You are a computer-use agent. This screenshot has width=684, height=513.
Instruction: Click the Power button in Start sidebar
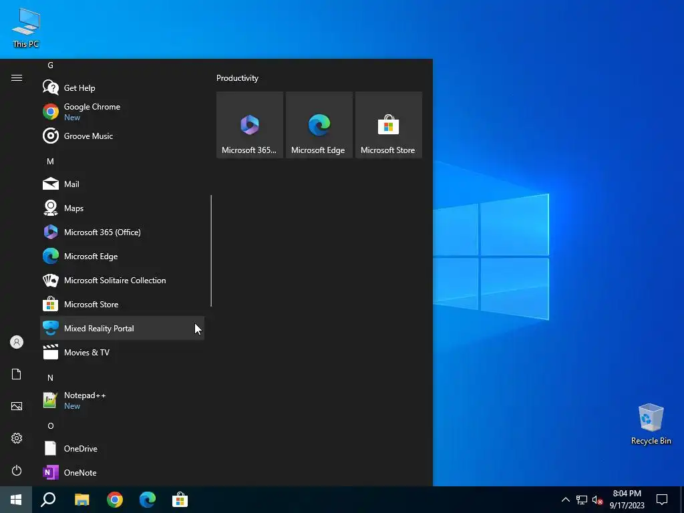(x=17, y=470)
